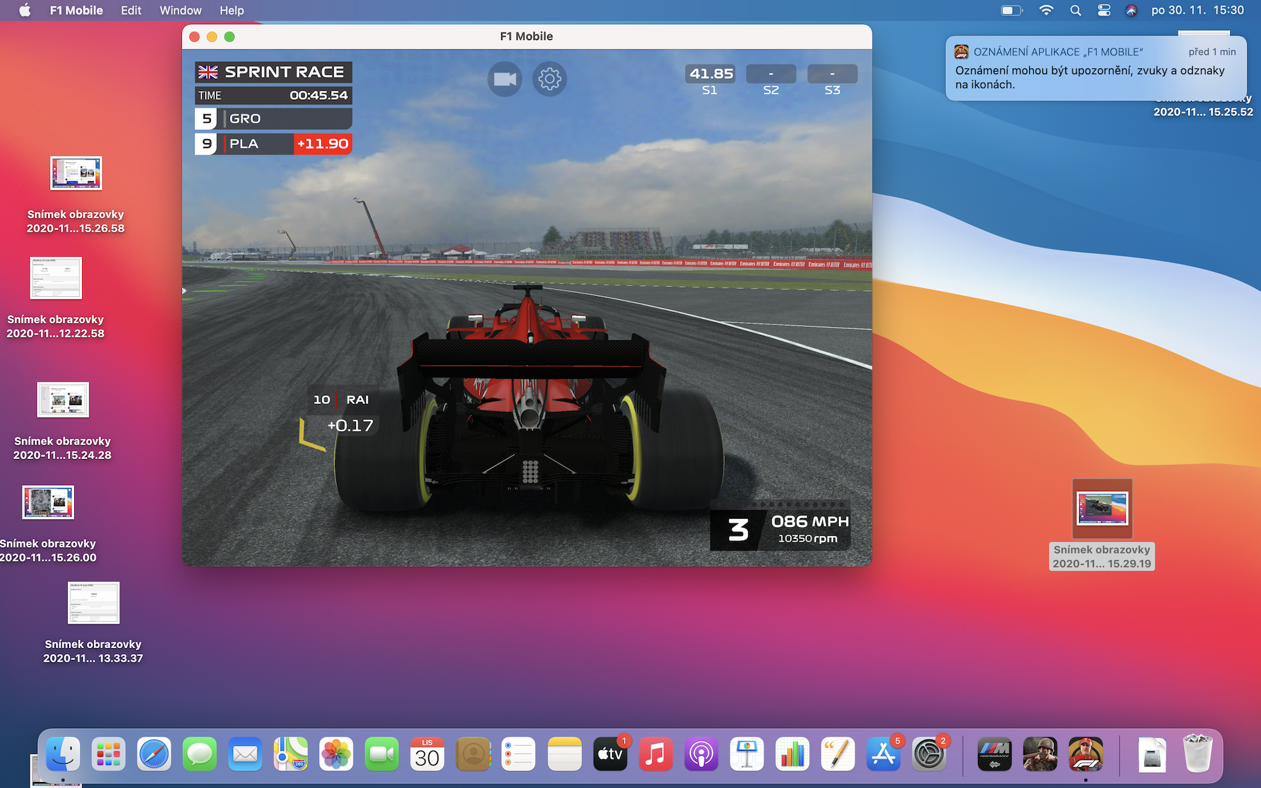Image resolution: width=1261 pixels, height=788 pixels.
Task: Open the Help menu
Action: pyautogui.click(x=231, y=11)
